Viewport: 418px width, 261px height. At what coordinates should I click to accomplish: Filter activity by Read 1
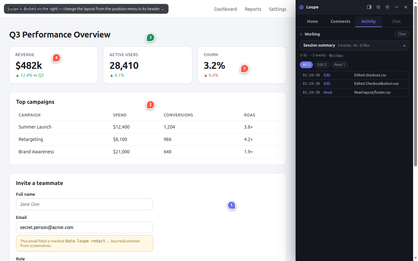[x=339, y=65]
